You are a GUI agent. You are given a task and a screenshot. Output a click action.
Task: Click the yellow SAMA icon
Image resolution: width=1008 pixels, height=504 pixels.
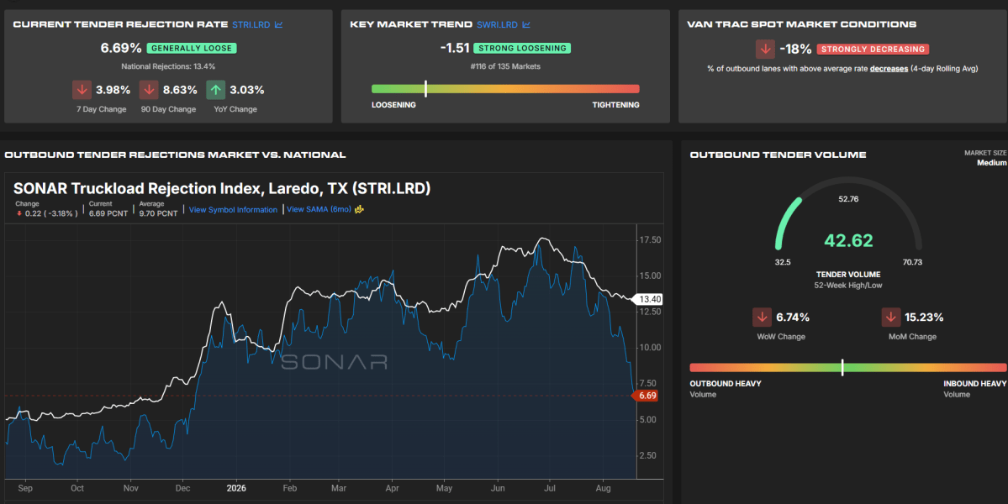359,209
